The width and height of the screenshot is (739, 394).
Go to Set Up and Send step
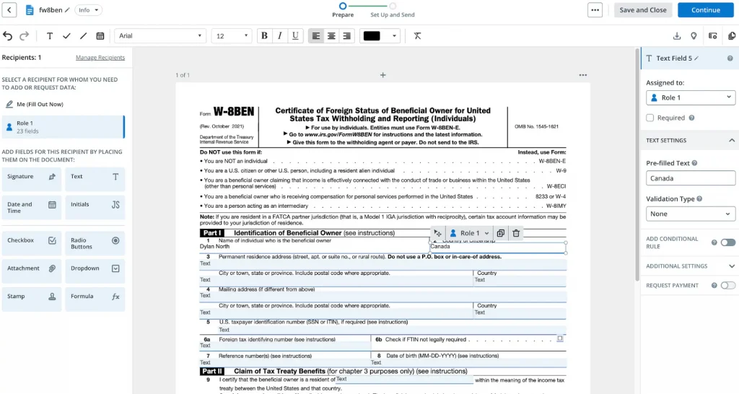[392, 10]
